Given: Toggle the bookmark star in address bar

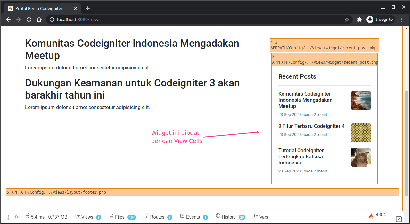Looking at the screenshot, I should 347,20.
